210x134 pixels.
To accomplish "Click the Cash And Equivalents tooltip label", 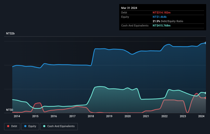I will [135, 25].
